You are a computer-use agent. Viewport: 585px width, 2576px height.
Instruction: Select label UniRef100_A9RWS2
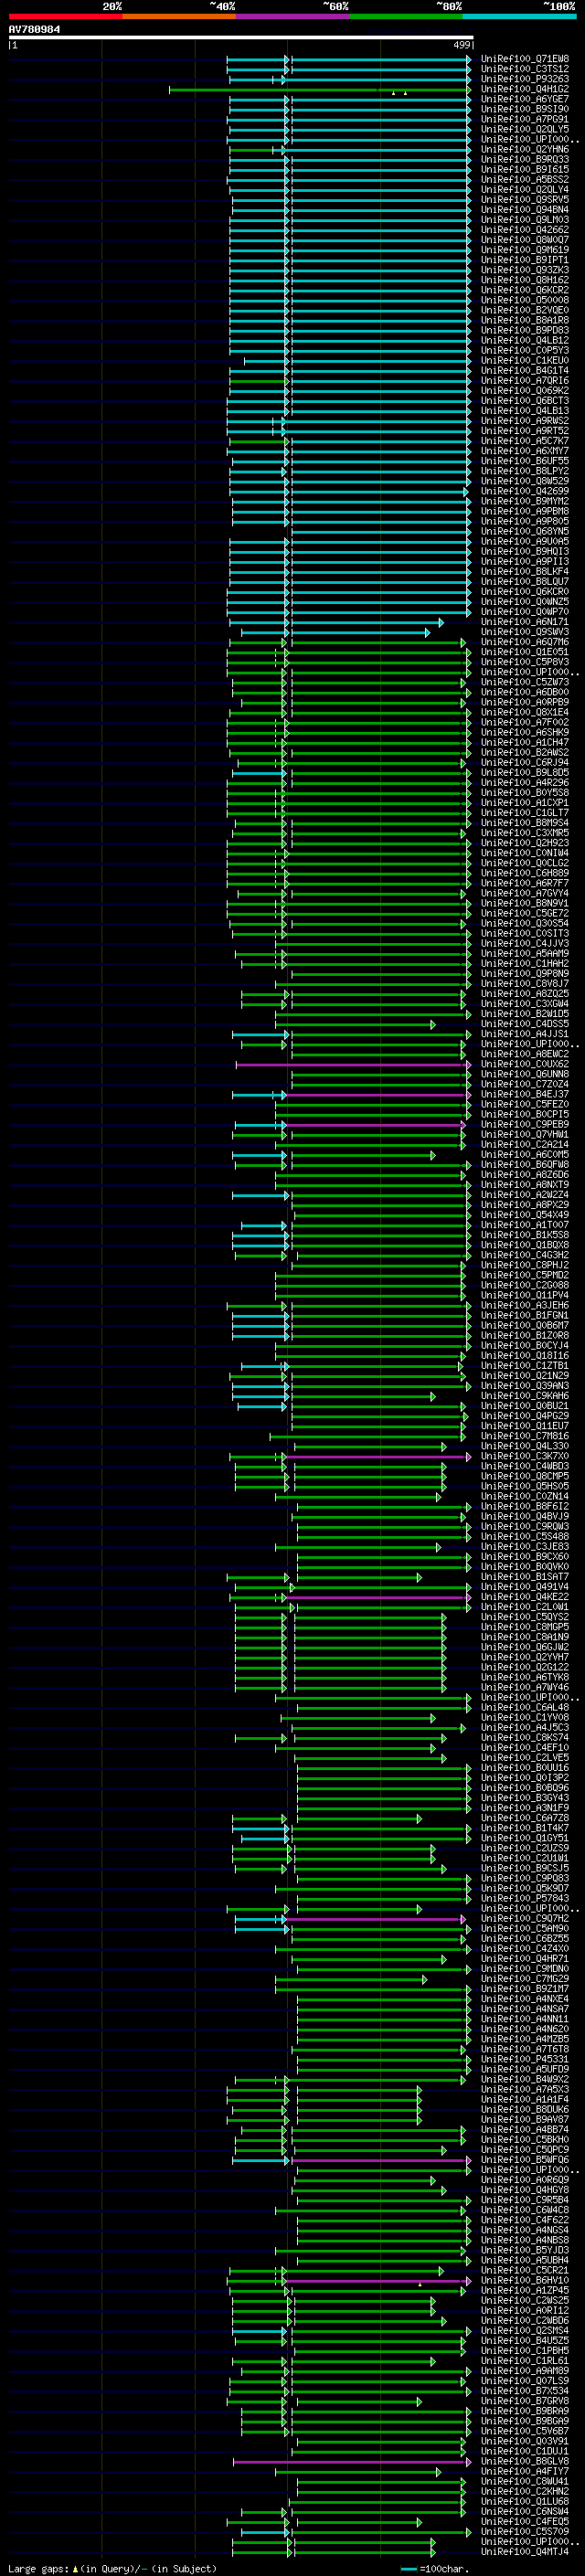click(525, 421)
